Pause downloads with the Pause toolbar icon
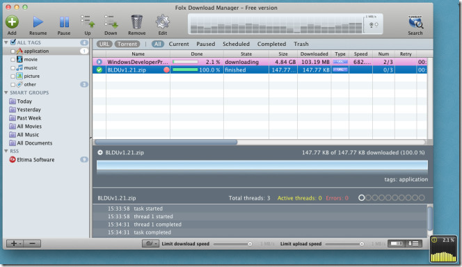This screenshot has width=462, height=267. 64,22
